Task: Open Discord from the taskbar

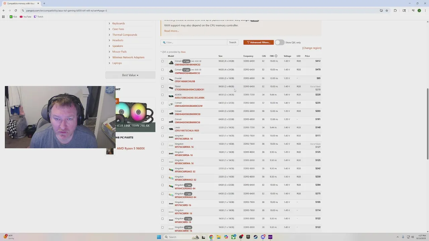Action: [263, 237]
